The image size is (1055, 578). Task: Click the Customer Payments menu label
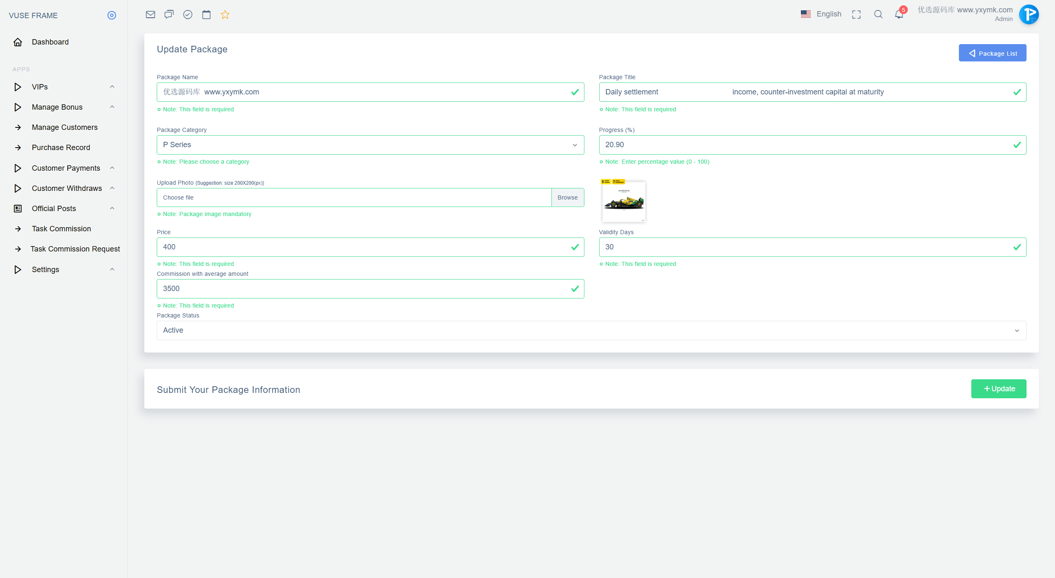tap(66, 168)
